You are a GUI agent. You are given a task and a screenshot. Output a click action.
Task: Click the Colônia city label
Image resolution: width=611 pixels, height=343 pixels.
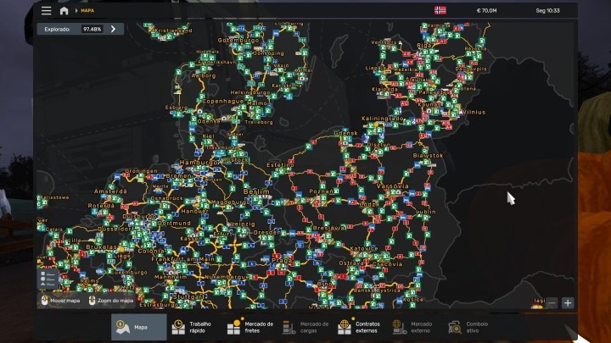pyautogui.click(x=151, y=252)
